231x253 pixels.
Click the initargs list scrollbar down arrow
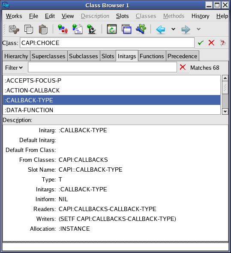coord(225,111)
